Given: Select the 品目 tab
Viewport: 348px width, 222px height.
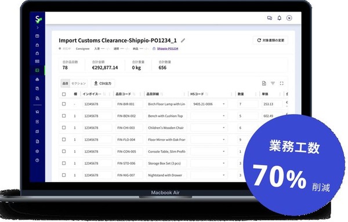Looking at the screenshot, I should pyautogui.click(x=65, y=83).
